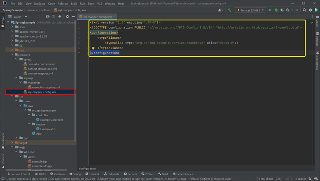Open the Refactor menu
Screen dimensions: 320x181
(x=63, y=4)
